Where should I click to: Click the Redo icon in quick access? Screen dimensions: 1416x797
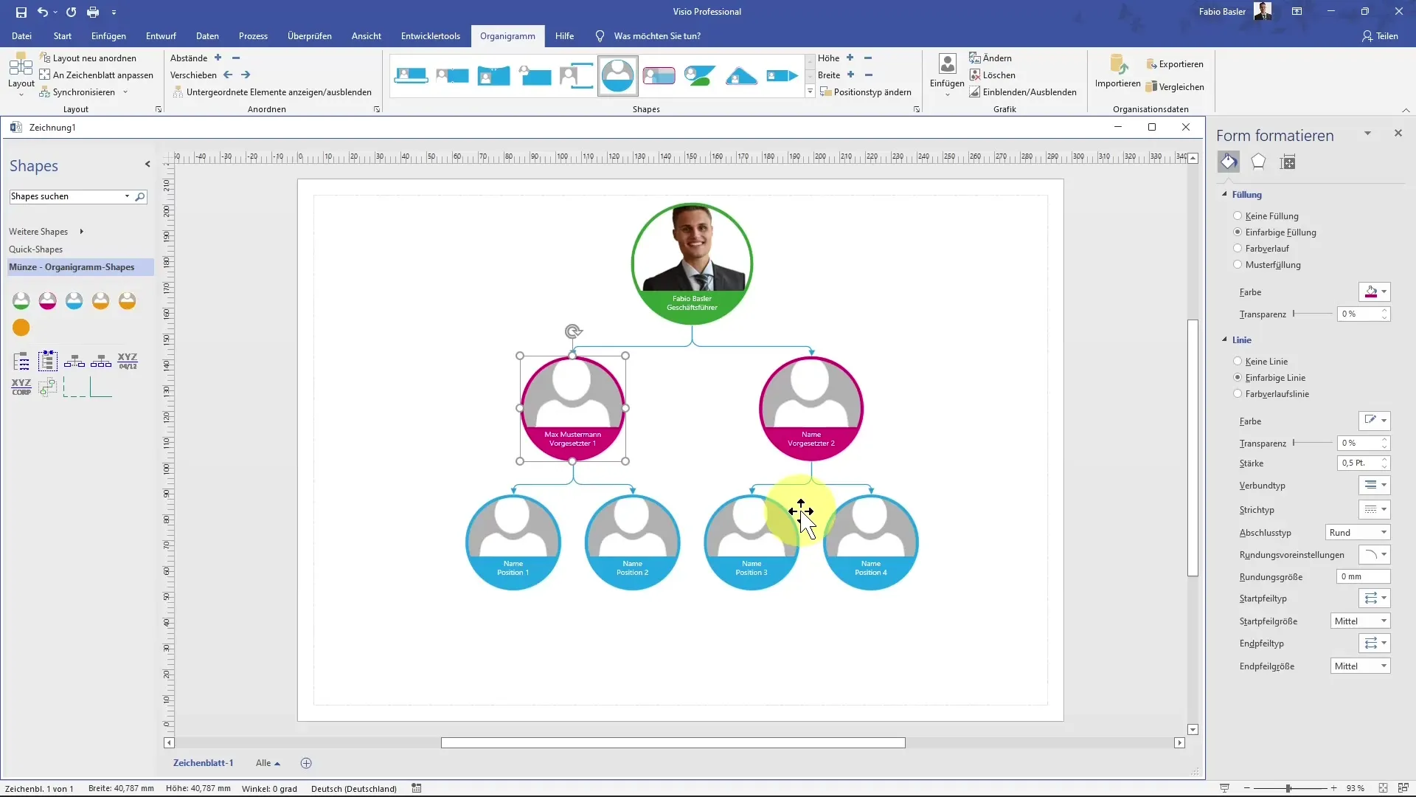point(71,12)
